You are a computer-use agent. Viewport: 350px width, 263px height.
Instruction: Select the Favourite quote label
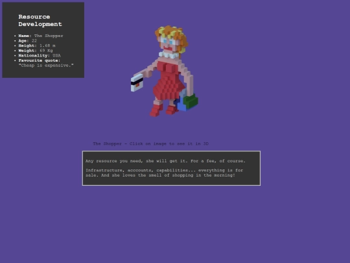40,60
